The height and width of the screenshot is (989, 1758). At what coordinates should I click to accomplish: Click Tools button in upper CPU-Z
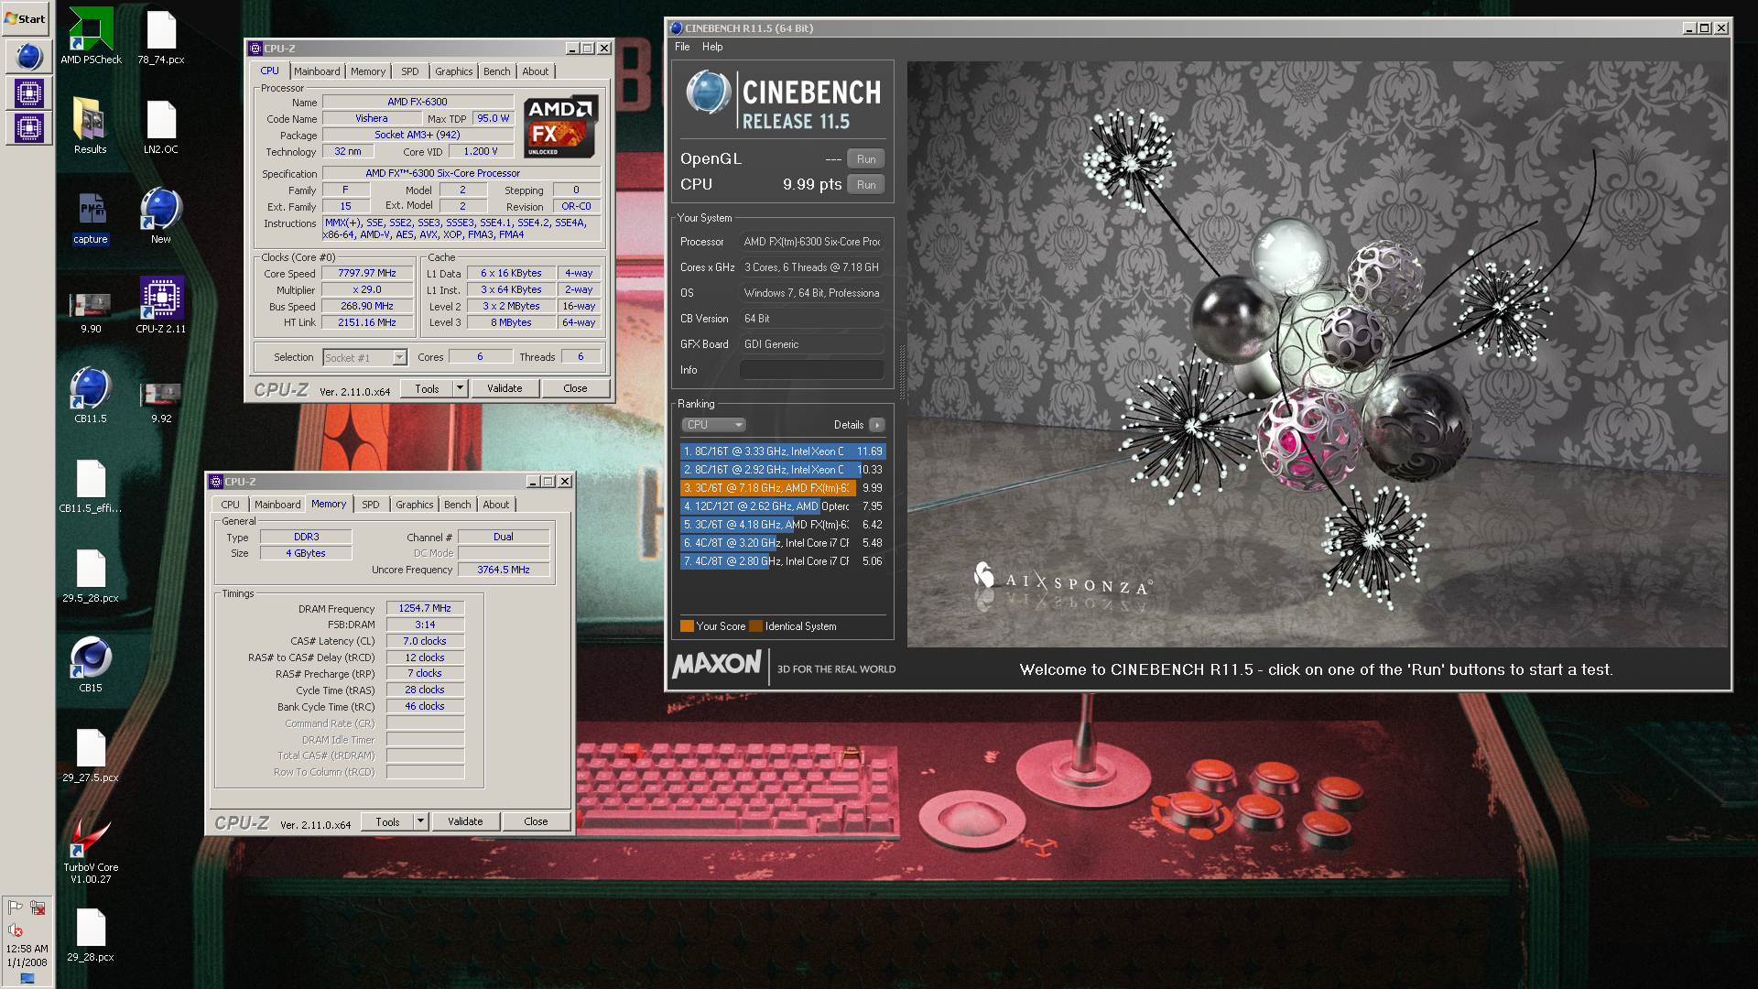coord(427,388)
